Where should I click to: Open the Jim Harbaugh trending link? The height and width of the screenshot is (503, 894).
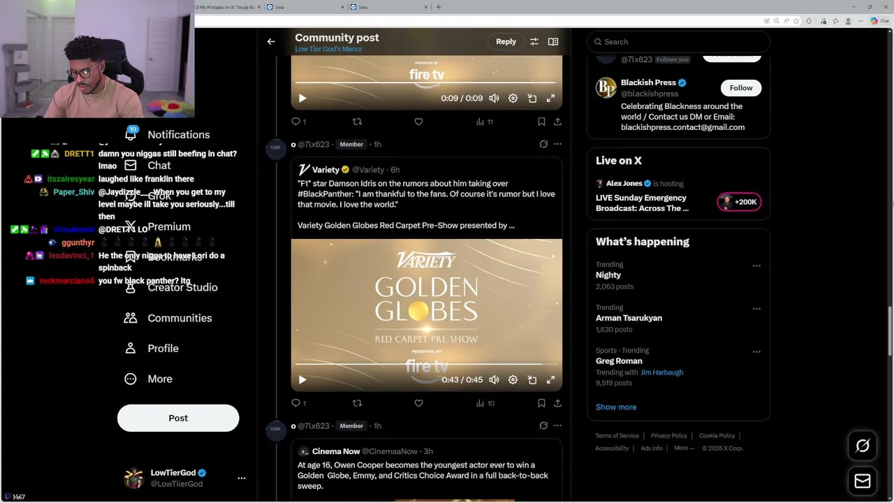pyautogui.click(x=661, y=372)
